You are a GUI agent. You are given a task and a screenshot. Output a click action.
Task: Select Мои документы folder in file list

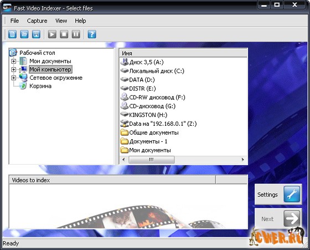click(x=150, y=150)
